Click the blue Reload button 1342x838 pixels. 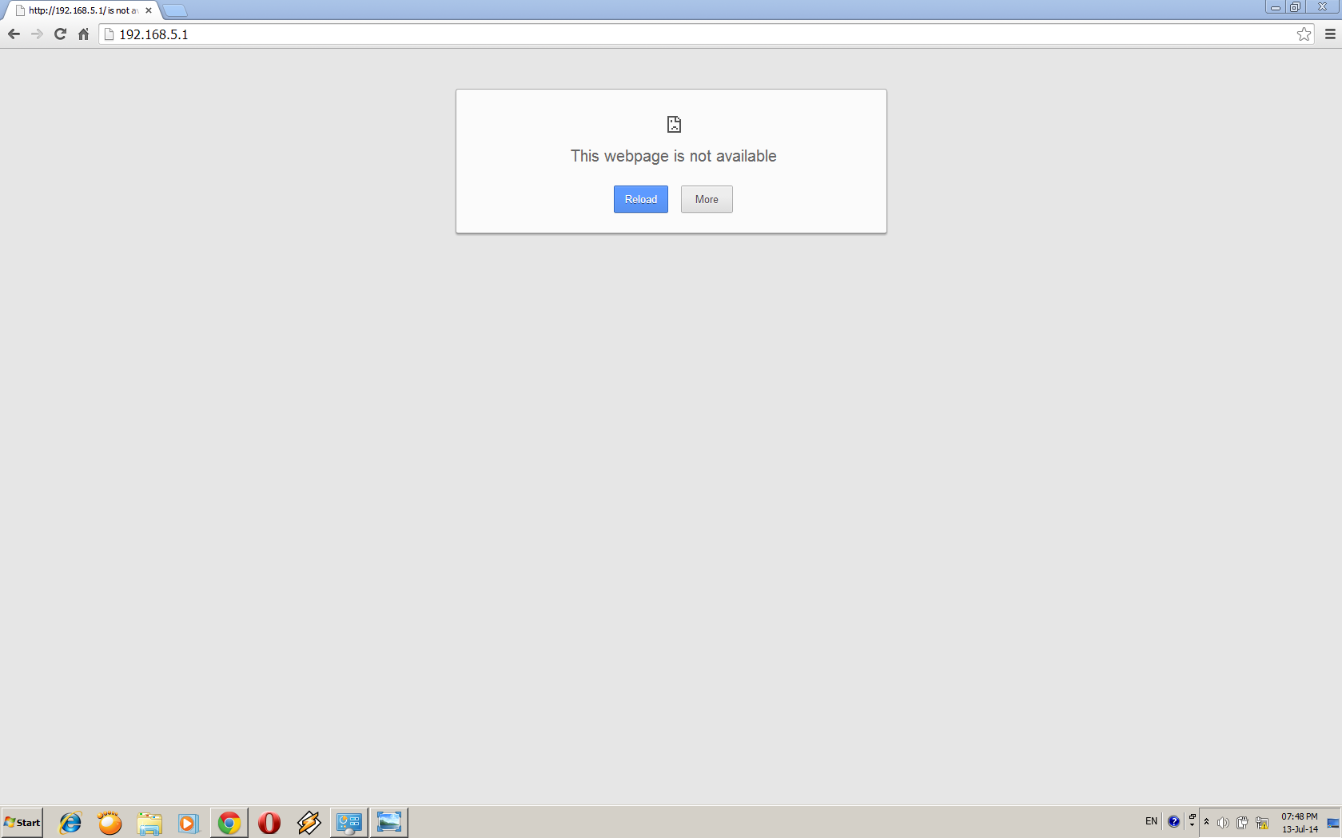tap(641, 199)
